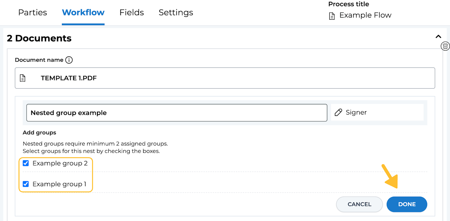Viewport: 450px width, 221px height.
Task: Click the Nested group example name field
Action: (176, 113)
